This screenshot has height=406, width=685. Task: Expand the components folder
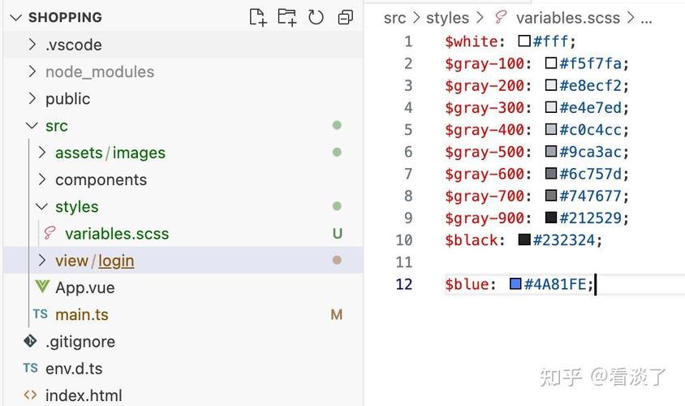click(42, 179)
